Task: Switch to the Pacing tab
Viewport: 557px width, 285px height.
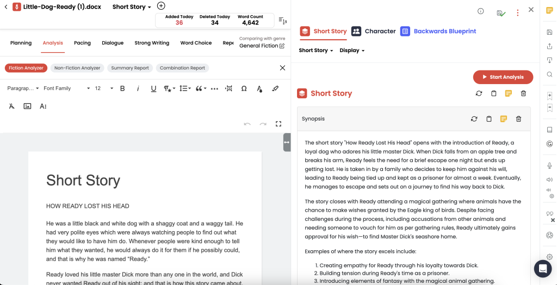Action: [82, 43]
